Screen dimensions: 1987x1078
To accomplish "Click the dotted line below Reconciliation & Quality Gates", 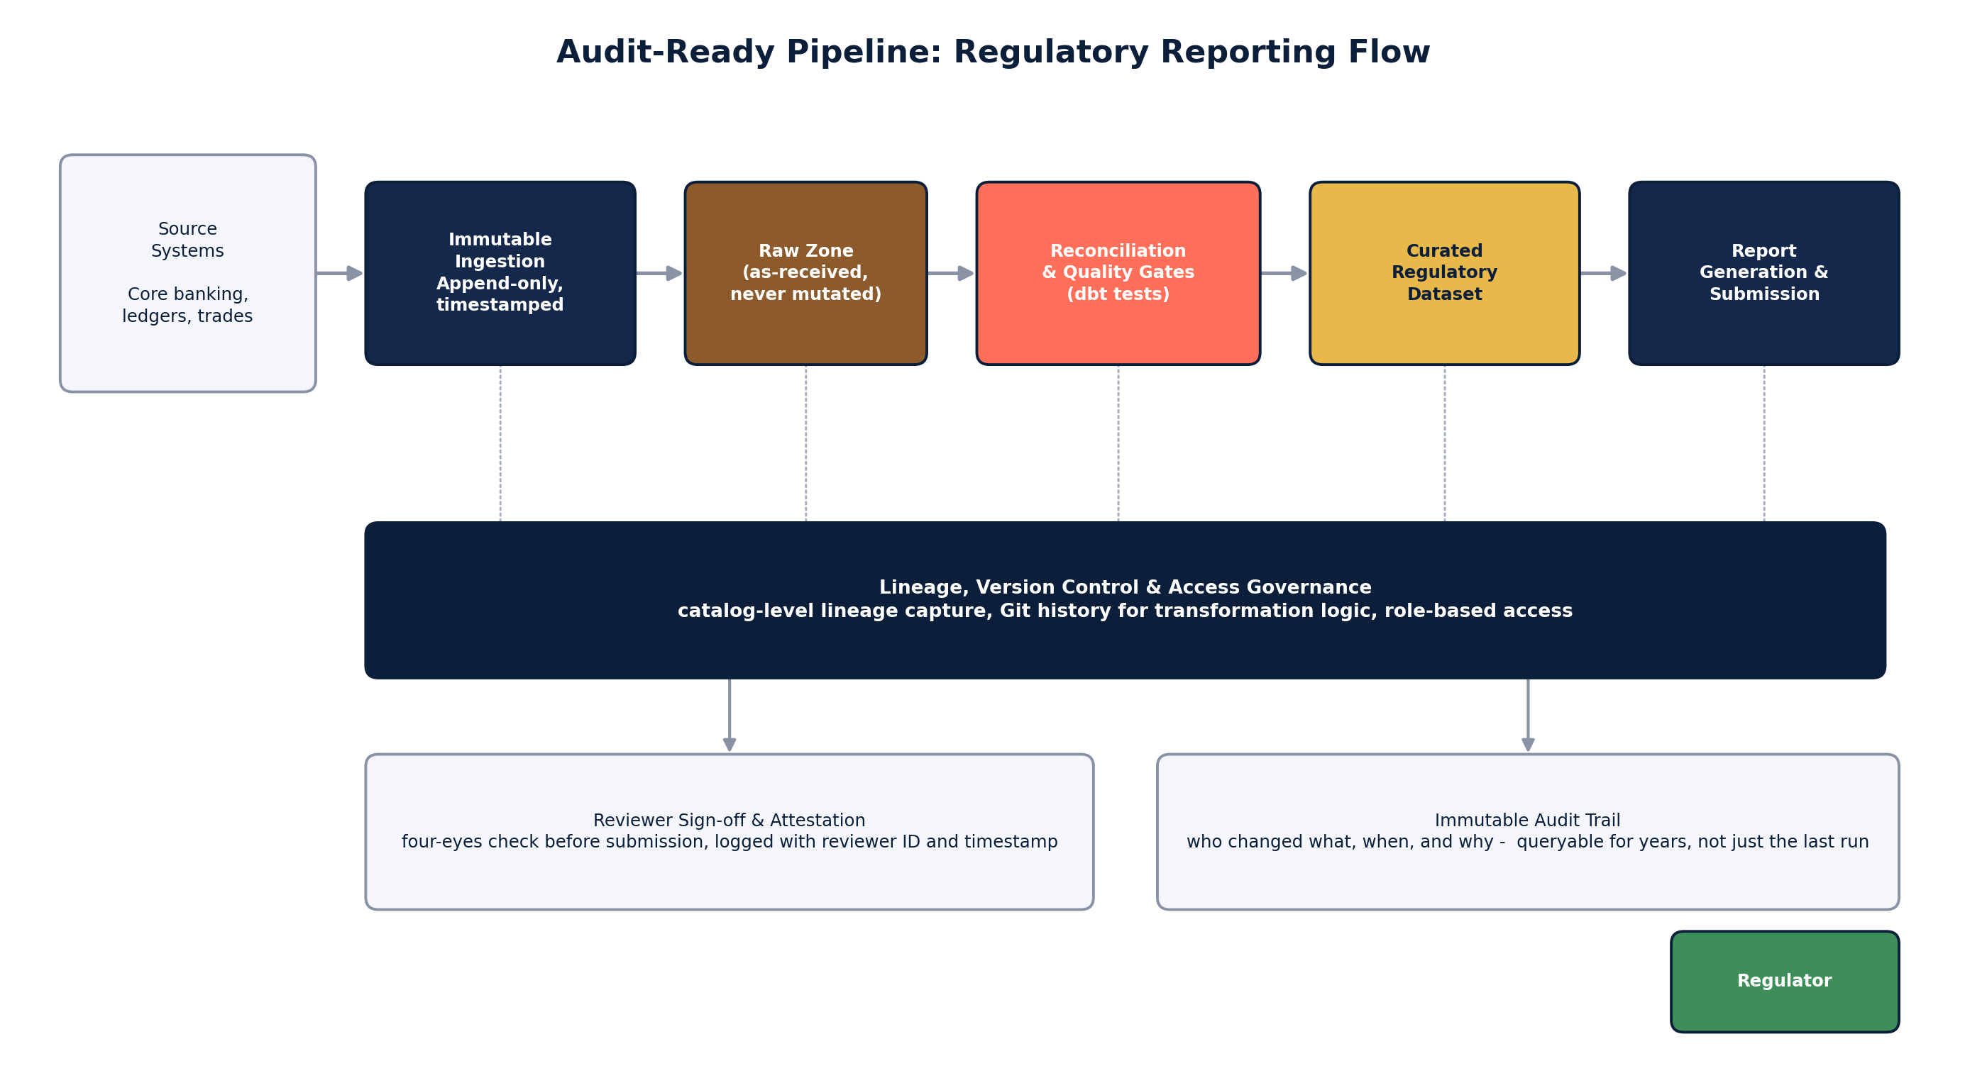I will pyautogui.click(x=1118, y=443).
